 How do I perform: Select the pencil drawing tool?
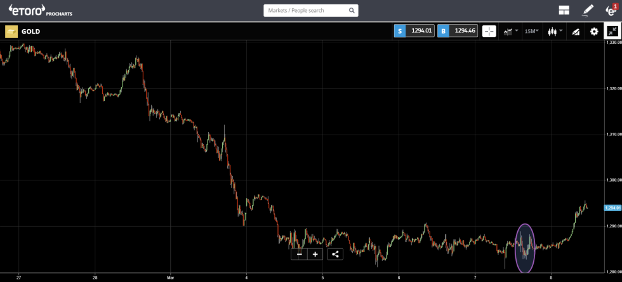click(x=588, y=10)
